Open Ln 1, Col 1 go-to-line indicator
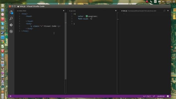 pyautogui.click(x=147, y=96)
